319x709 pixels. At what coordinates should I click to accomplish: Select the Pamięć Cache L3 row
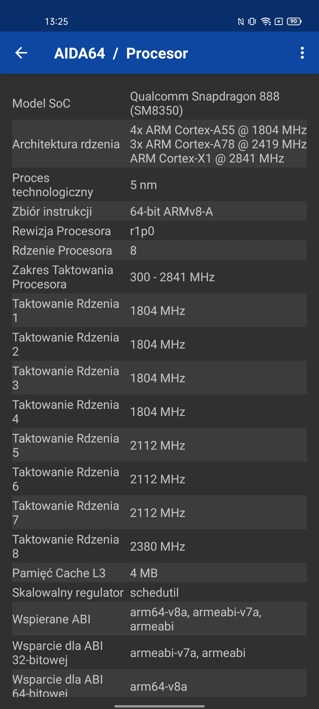[159, 573]
